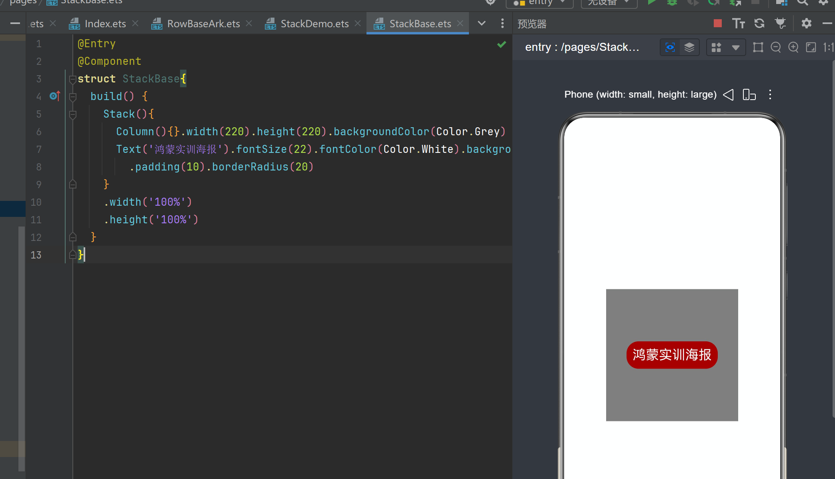Open the device selector dropdown
Screen dimensions: 835x479
coord(609,3)
